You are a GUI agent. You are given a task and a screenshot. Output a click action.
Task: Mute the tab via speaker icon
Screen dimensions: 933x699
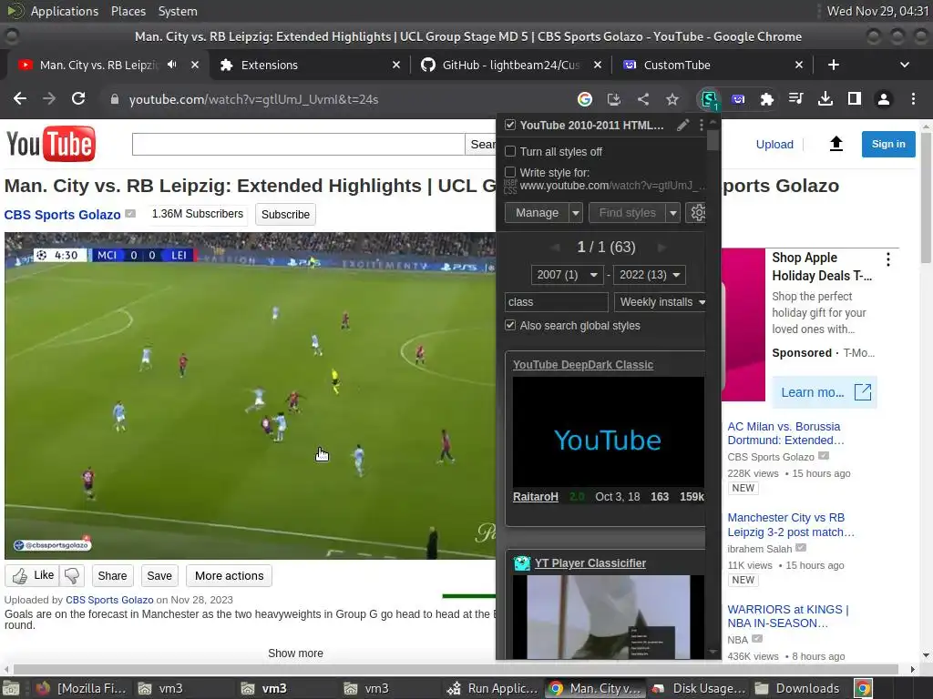point(172,65)
